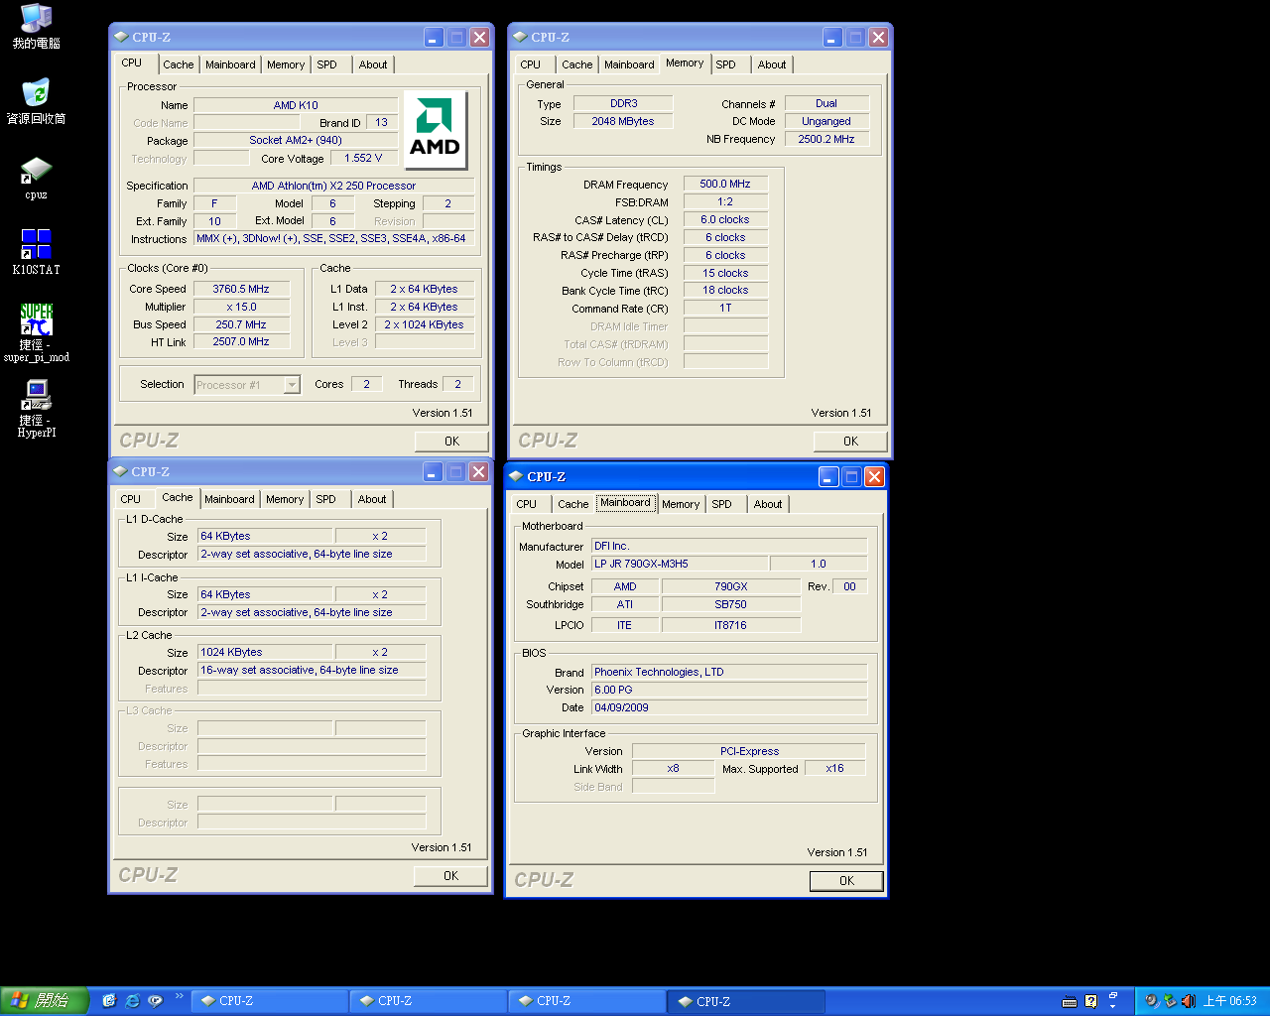Open the About tab in the L1 D-Cache window
The height and width of the screenshot is (1016, 1270).
pyautogui.click(x=372, y=499)
